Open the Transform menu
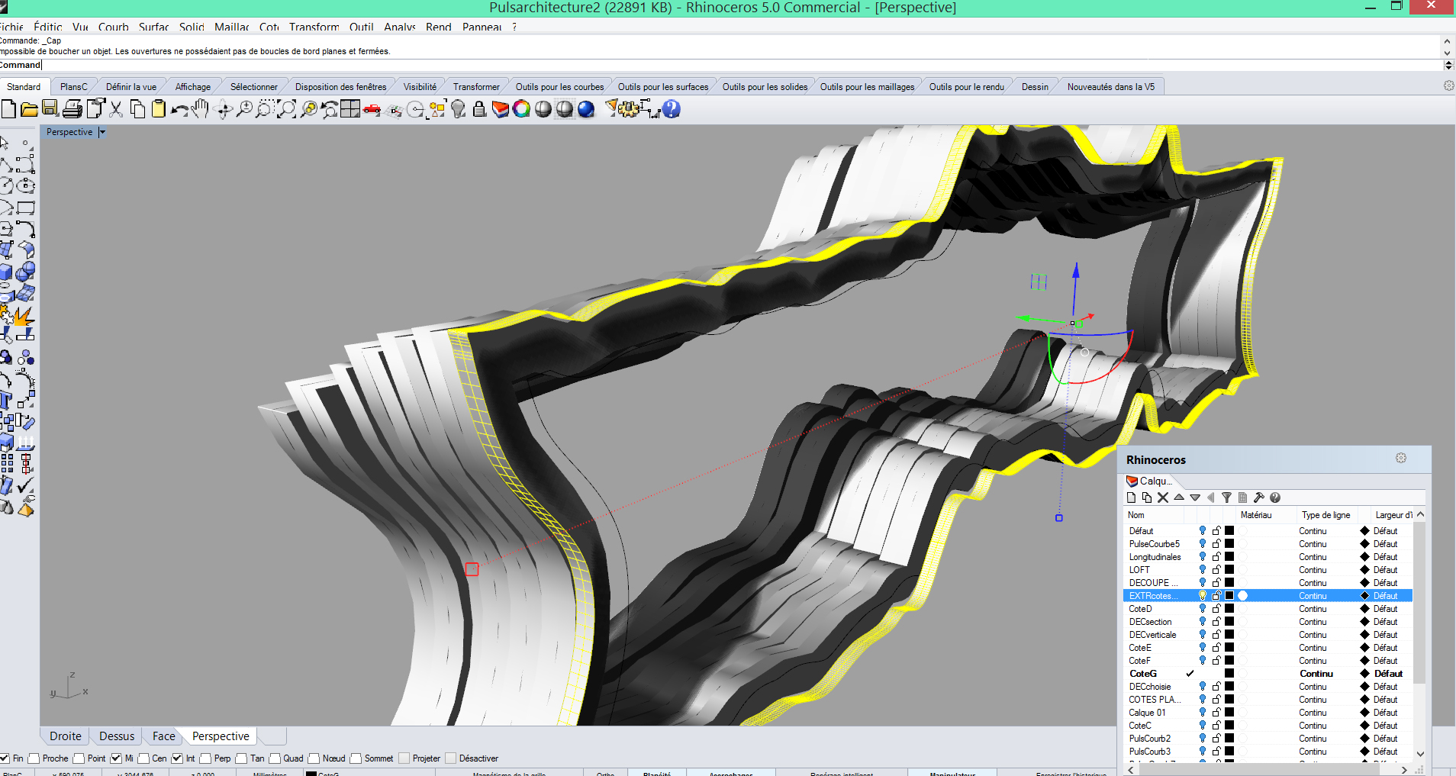Image resolution: width=1456 pixels, height=776 pixels. [314, 27]
